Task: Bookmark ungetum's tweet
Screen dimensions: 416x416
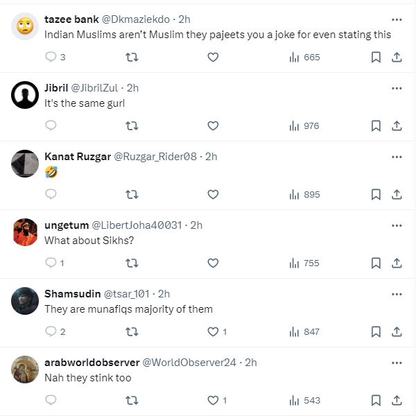Action: point(375,263)
